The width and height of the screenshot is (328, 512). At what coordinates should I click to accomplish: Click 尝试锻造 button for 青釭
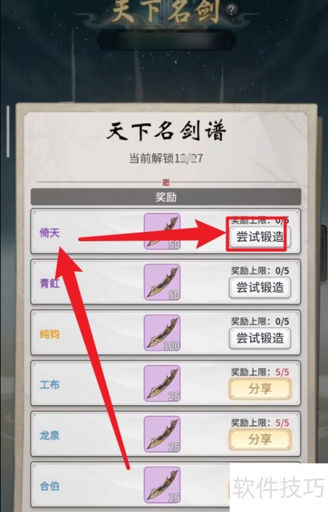260,287
